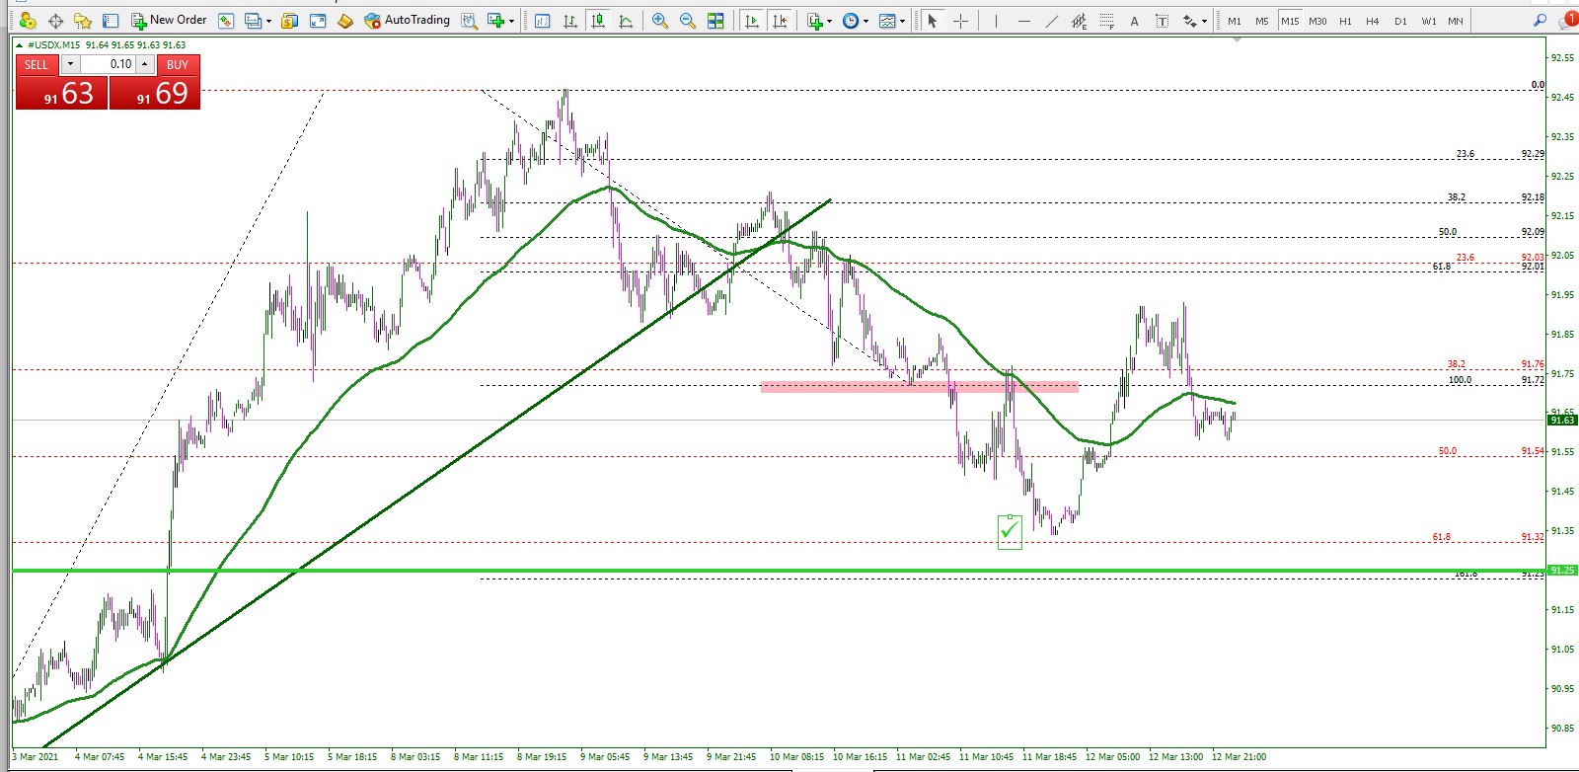The height and width of the screenshot is (772, 1579).
Task: Select the text label 'T' tool
Action: (x=1162, y=20)
